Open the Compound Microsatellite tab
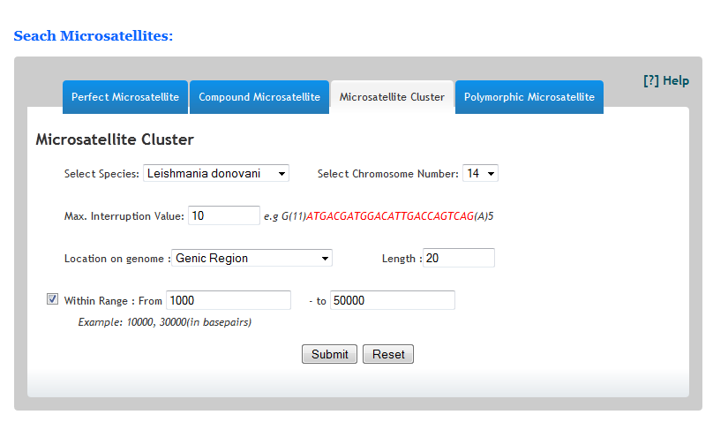Viewport: 713px width, 422px height. (x=259, y=97)
